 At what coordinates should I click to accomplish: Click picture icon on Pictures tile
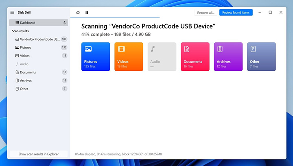coord(88,49)
